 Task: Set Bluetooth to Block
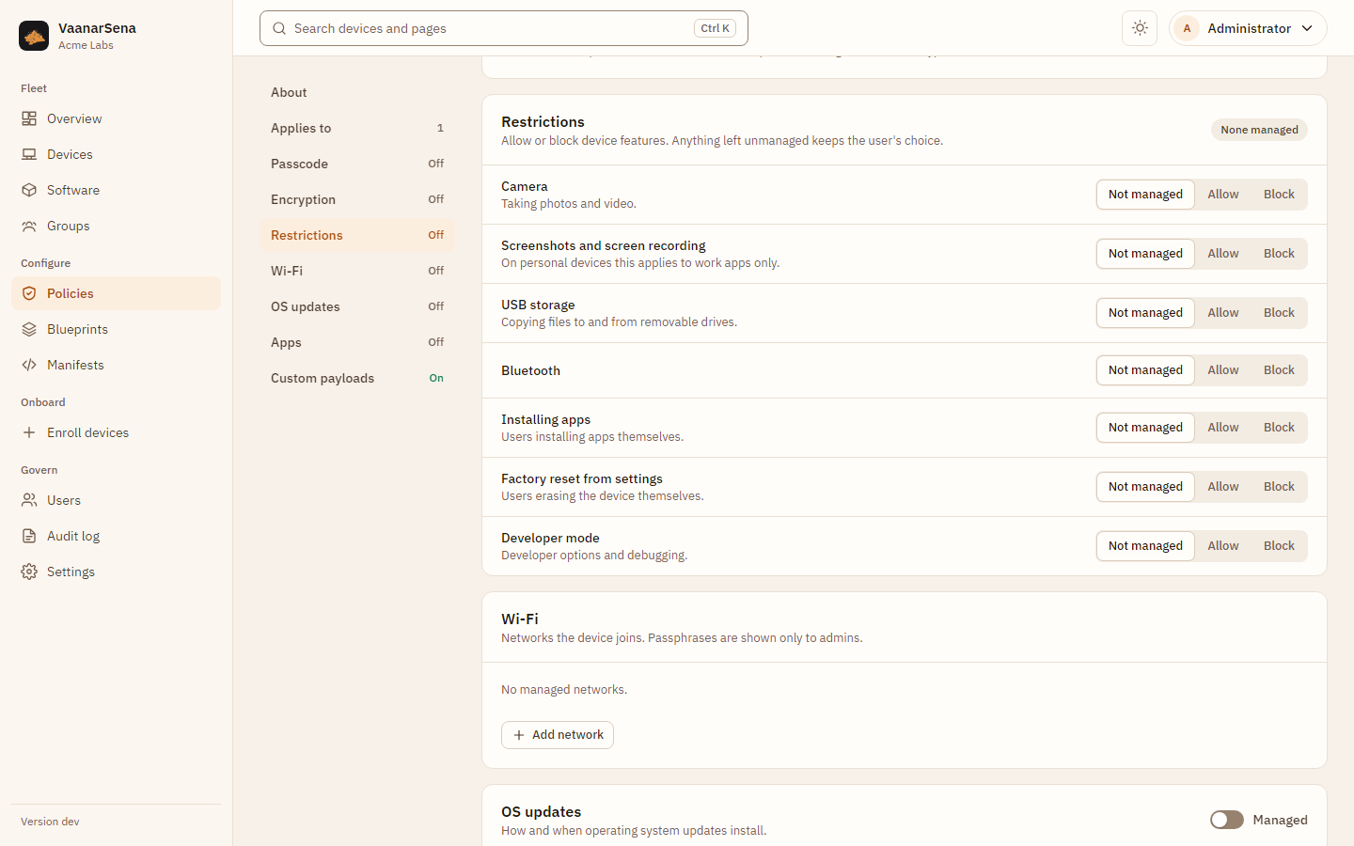pyautogui.click(x=1279, y=370)
